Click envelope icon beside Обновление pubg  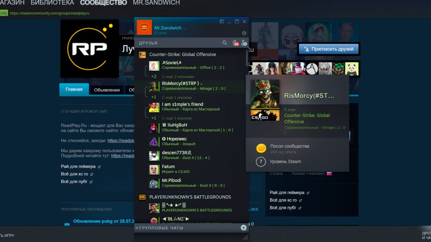point(67,224)
